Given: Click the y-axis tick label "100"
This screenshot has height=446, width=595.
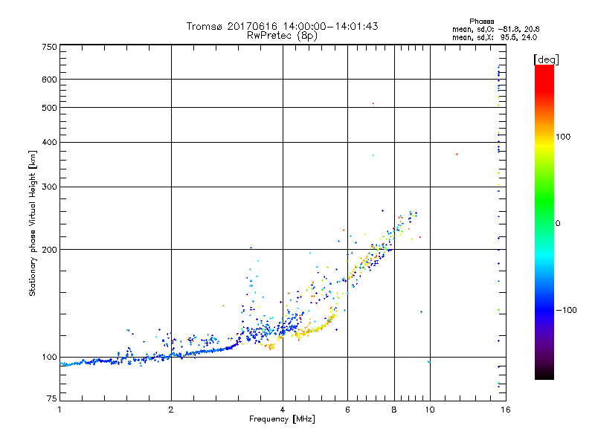Looking at the screenshot, I should click(x=50, y=357).
